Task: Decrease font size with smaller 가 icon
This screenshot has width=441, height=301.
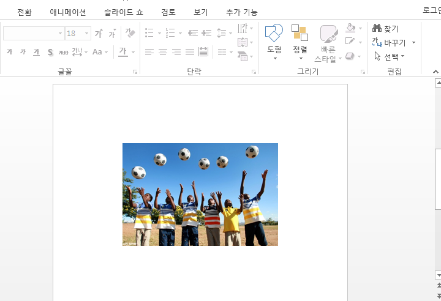Action: (112, 33)
